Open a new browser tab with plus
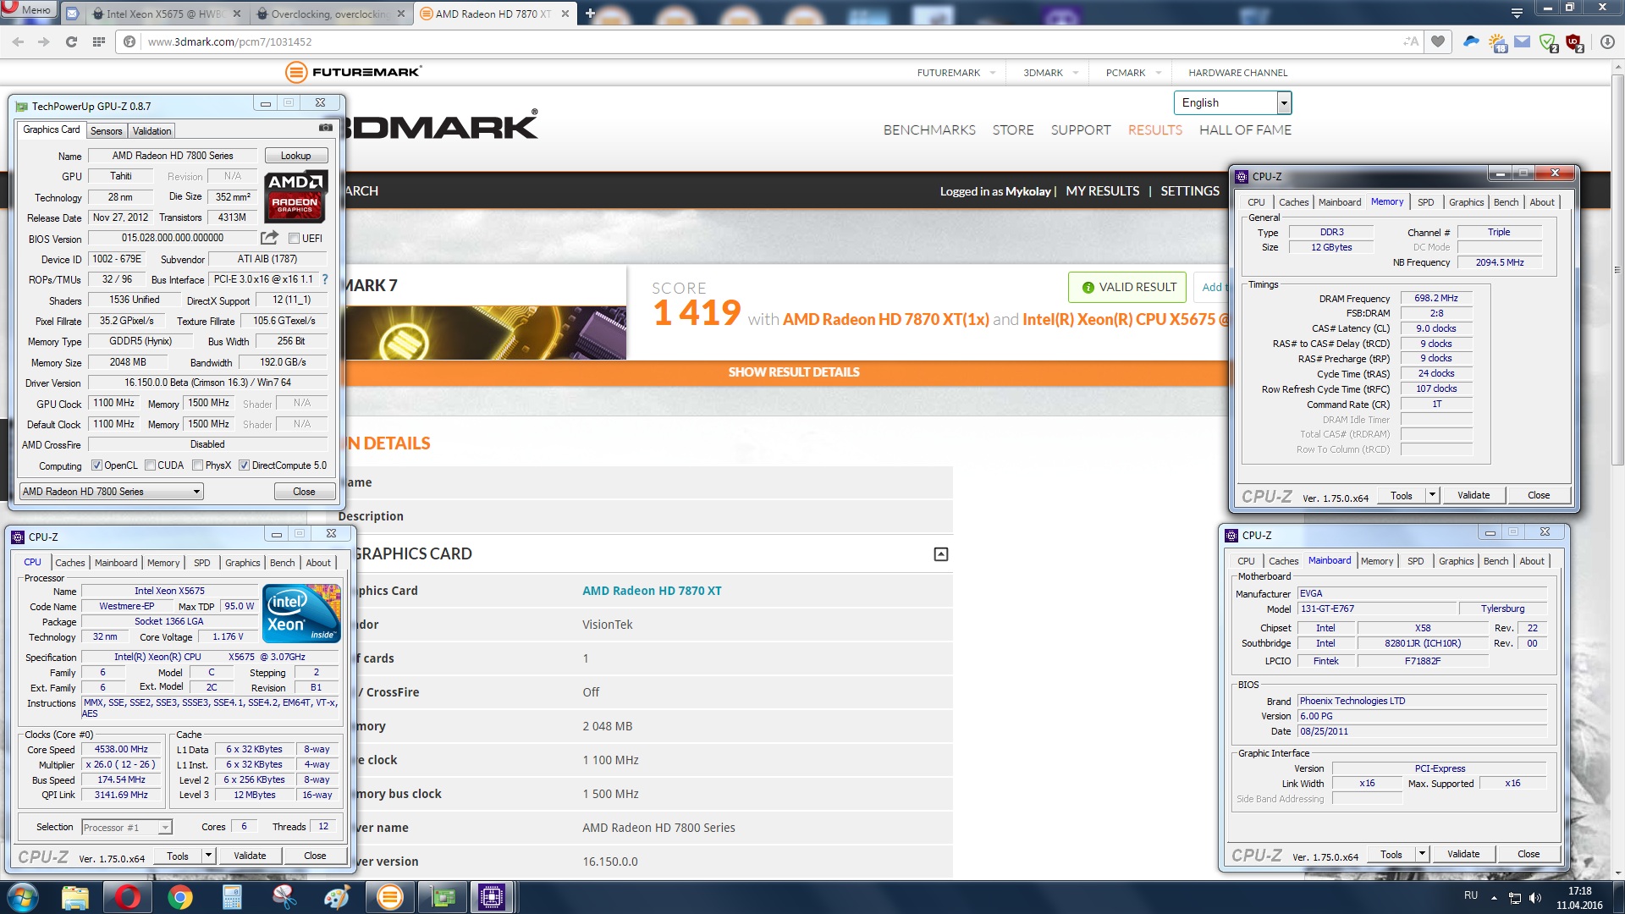The image size is (1625, 914). coord(590,14)
